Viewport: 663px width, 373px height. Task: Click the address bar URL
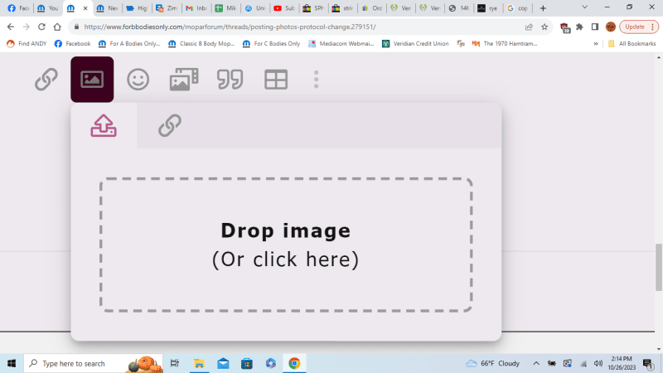[x=230, y=27]
